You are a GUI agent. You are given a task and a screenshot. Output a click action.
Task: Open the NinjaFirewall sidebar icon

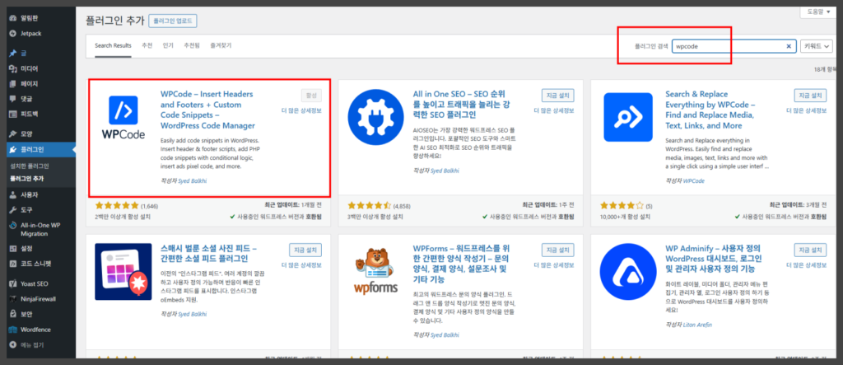13,298
